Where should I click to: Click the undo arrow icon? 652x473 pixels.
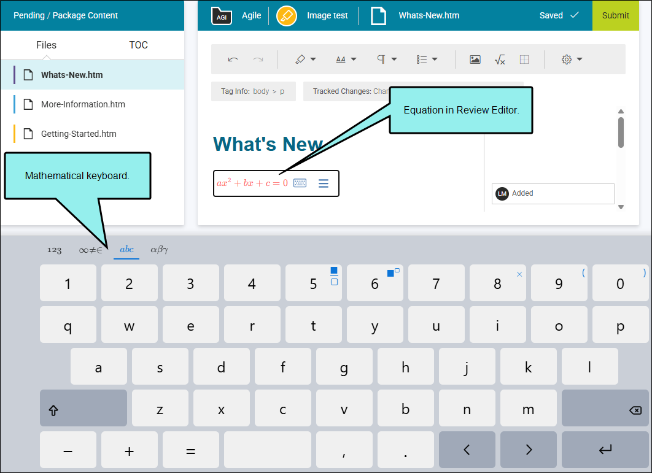(x=233, y=60)
